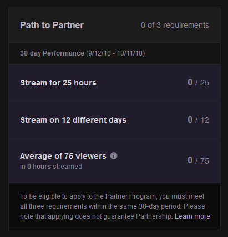Click the info icon beside Average of 75 viewers
This screenshot has width=228, height=237.
pos(114,156)
